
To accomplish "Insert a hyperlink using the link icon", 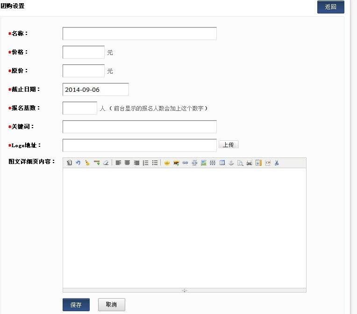I will coord(185,163).
